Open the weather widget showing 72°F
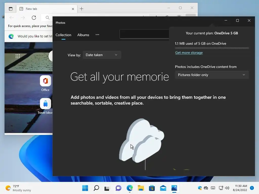Image resolution: width=259 pixels, height=194 pixels. 18,188
